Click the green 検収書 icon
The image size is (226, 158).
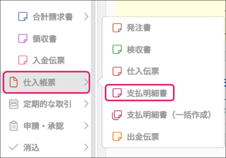pyautogui.click(x=117, y=49)
